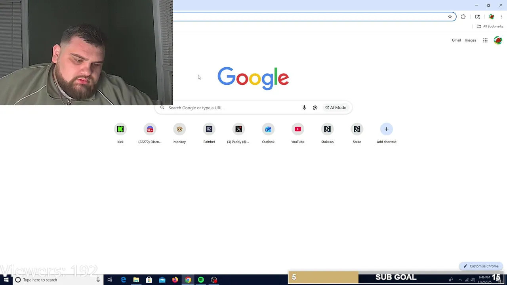
Task: Open Task View in the taskbar
Action: pyautogui.click(x=110, y=280)
